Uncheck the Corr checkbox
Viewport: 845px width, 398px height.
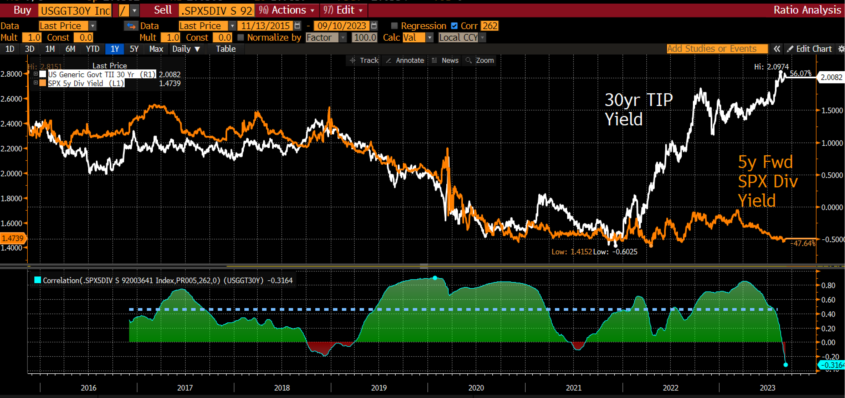coord(454,26)
